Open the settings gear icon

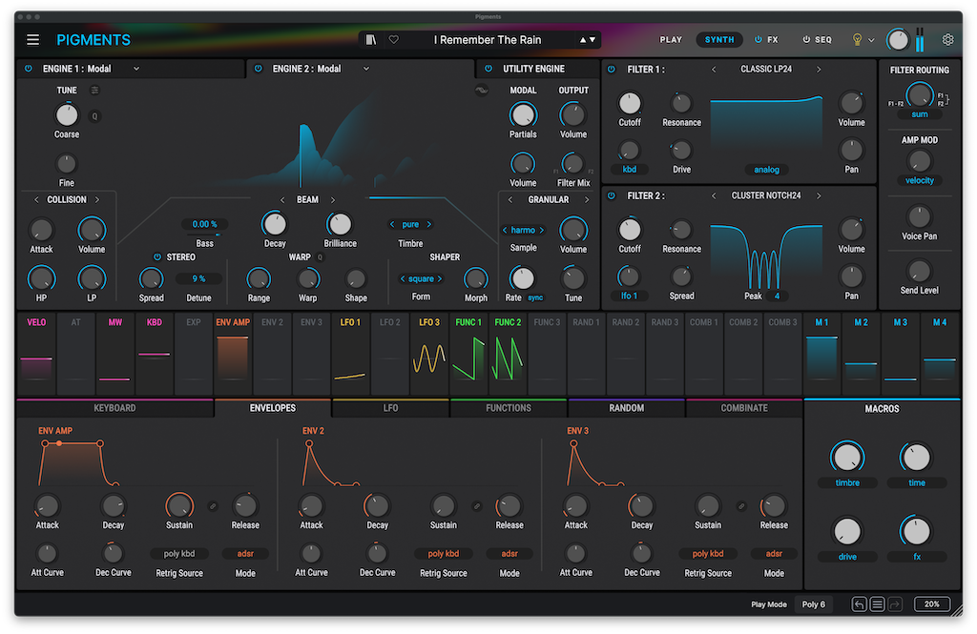[947, 40]
